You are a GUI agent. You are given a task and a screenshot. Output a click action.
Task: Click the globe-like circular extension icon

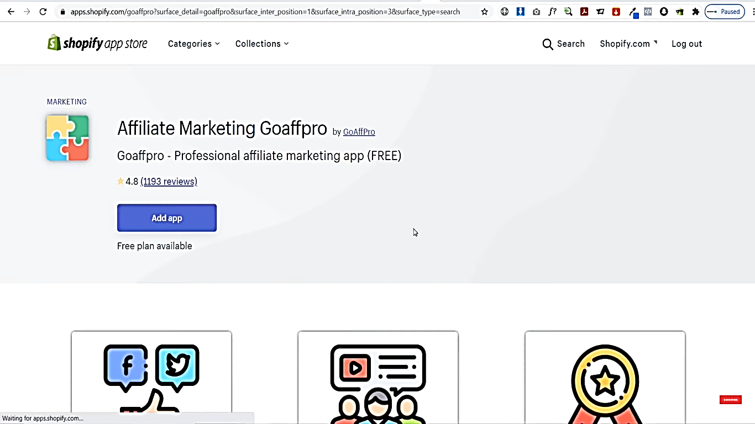pyautogui.click(x=505, y=12)
